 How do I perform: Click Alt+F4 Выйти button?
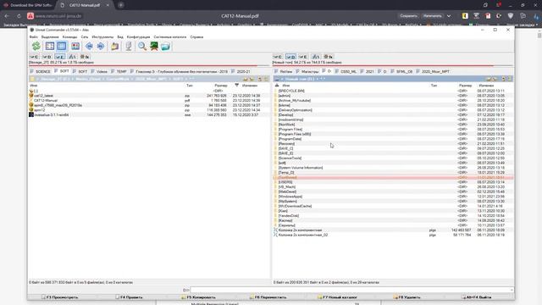pyautogui.click(x=477, y=297)
